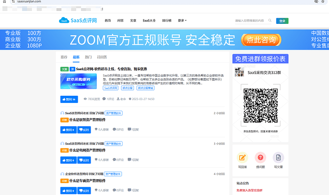The image size is (329, 195).
Task: Click 资产管理软件 tag on the 4 小时前 post
Action: point(113,174)
